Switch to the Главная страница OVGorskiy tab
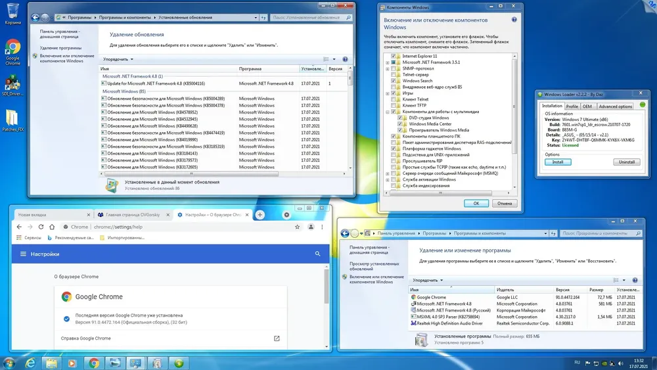 [x=133, y=214]
